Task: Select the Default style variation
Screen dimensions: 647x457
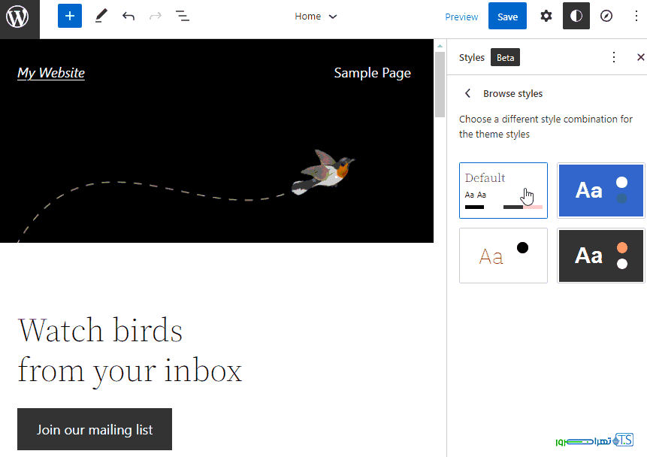Action: coord(503,190)
